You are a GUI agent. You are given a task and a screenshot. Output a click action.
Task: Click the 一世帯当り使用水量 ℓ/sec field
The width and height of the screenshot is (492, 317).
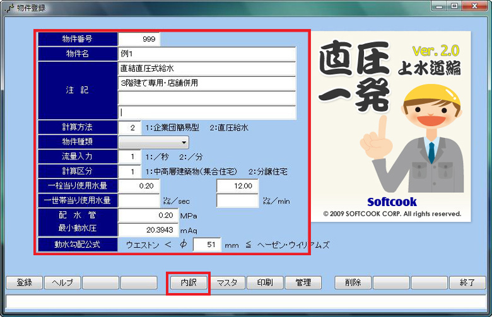[x=139, y=200]
